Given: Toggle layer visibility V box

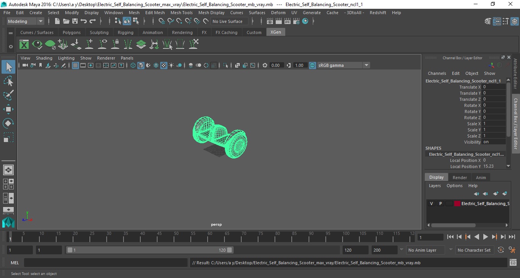Looking at the screenshot, I should click(x=431, y=204).
